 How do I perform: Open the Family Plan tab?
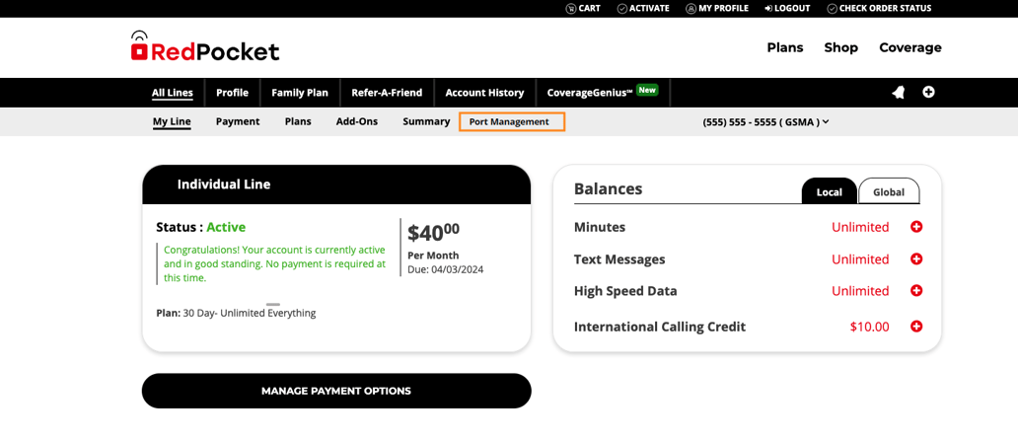(x=300, y=93)
